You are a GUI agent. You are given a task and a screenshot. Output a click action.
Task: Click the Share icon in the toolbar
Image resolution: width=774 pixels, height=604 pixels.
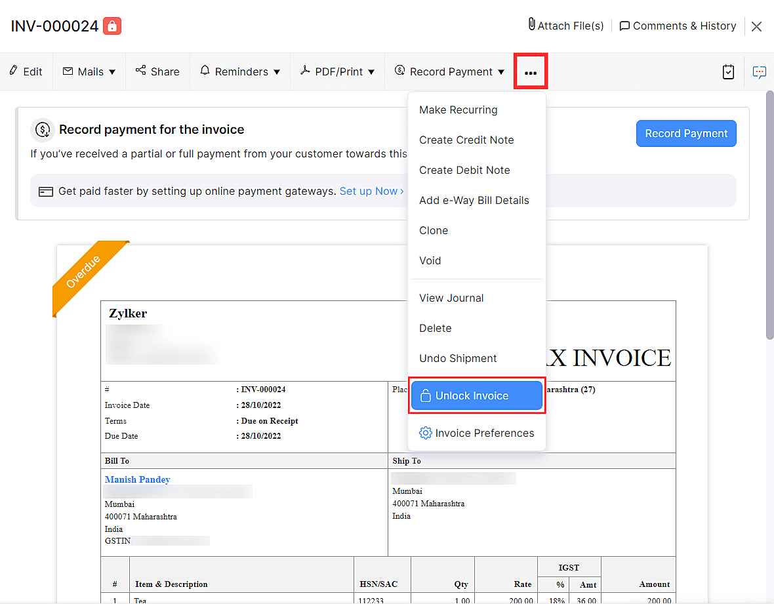140,71
